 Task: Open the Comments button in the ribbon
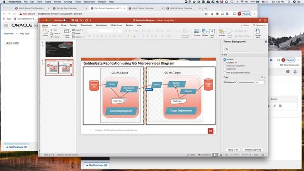point(259,25)
